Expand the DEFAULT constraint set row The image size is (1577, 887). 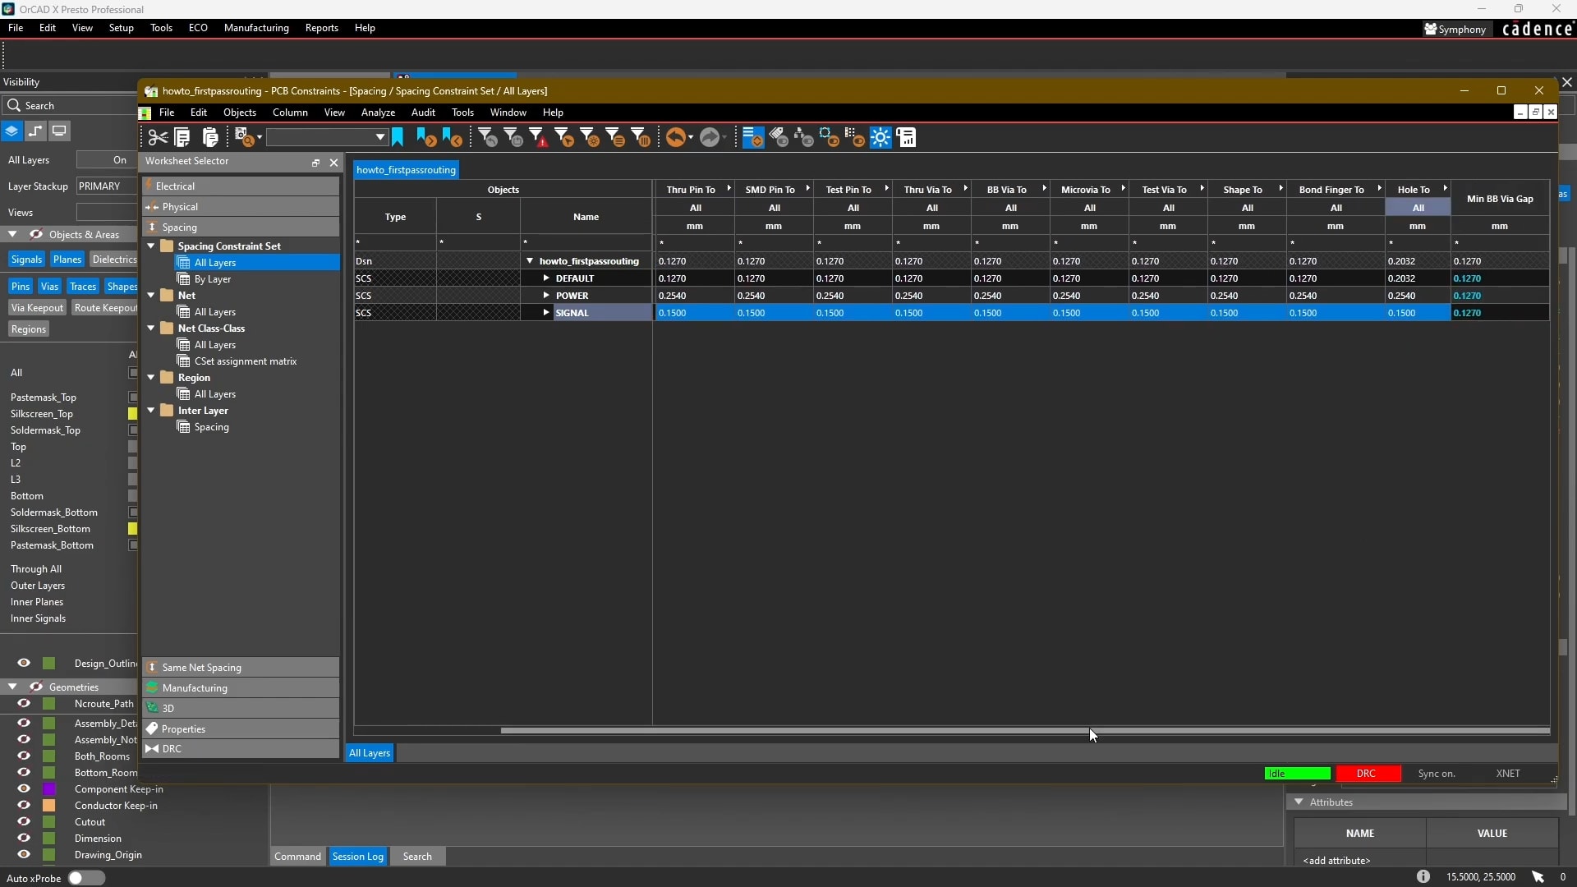(x=546, y=278)
